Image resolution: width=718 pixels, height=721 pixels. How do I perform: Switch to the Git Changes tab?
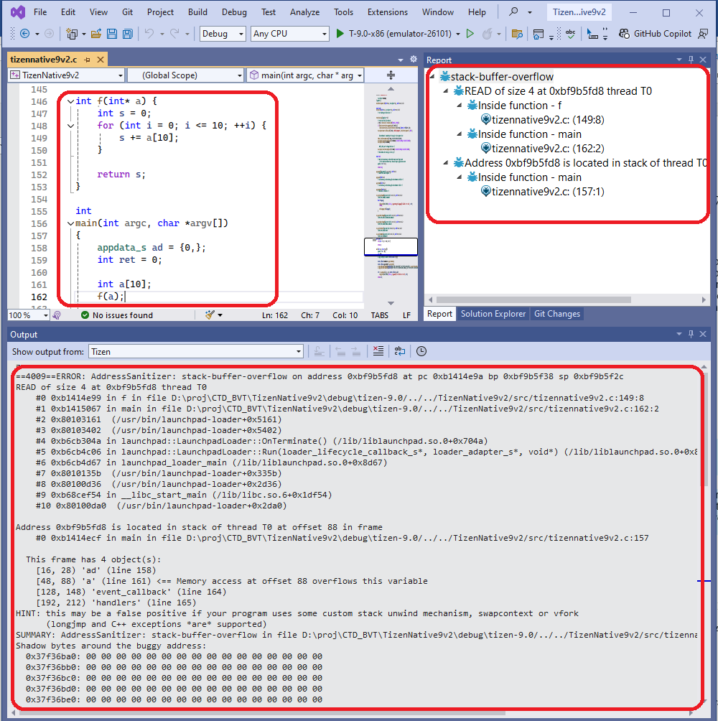(556, 314)
